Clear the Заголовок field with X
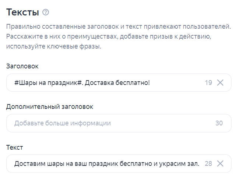This screenshot has width=237, height=178. click(220, 83)
